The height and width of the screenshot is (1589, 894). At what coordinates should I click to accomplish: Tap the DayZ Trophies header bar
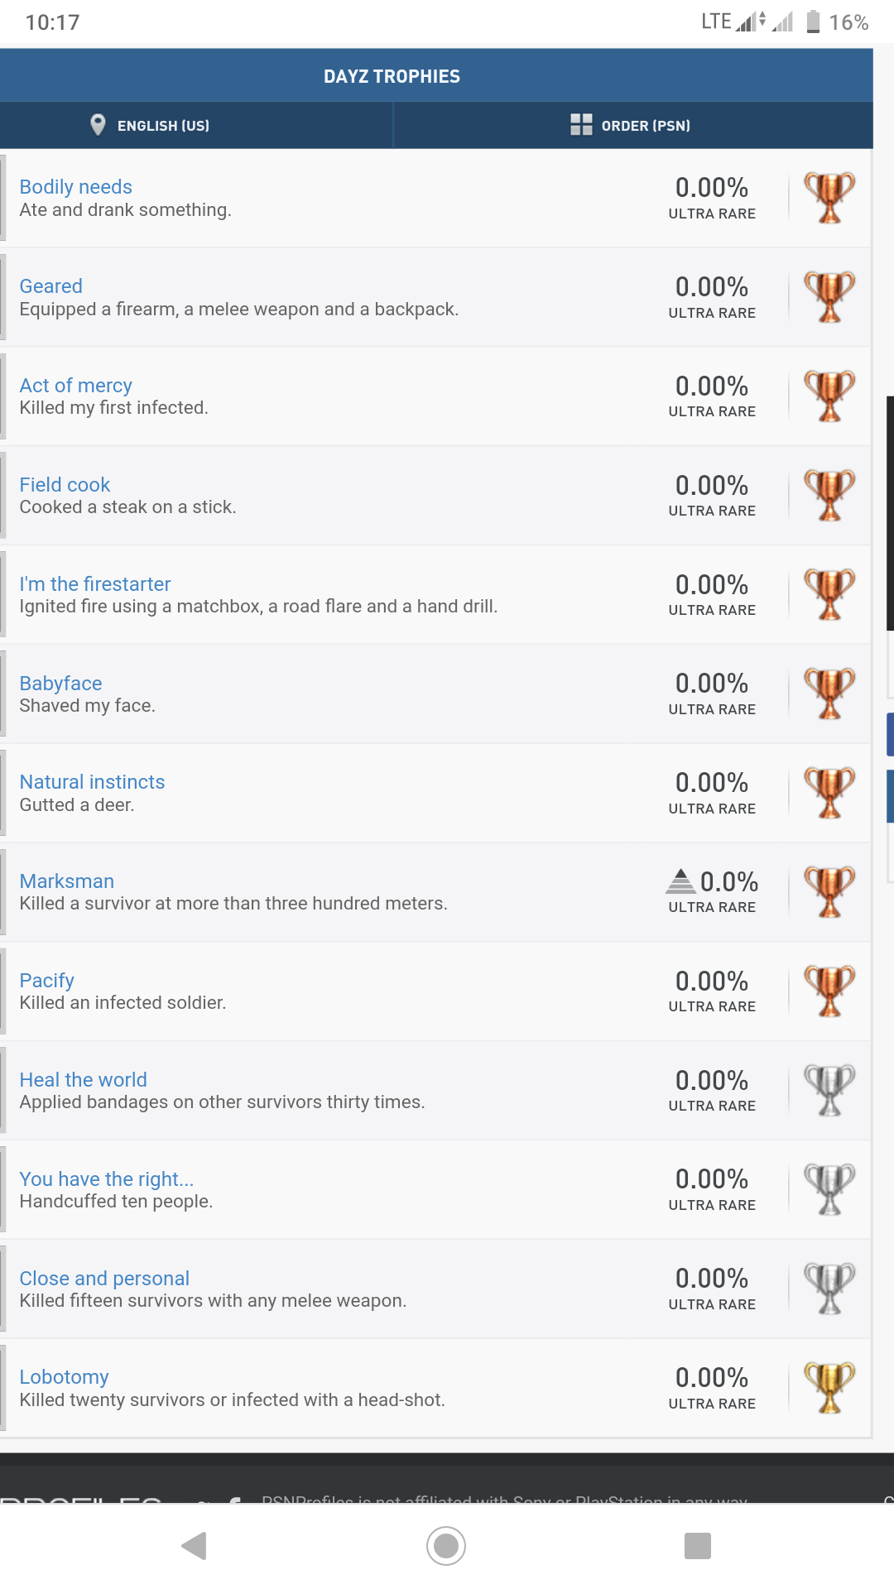(x=392, y=76)
